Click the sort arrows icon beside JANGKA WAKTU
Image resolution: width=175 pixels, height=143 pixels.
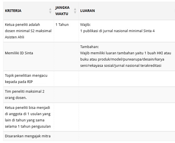click(x=75, y=11)
